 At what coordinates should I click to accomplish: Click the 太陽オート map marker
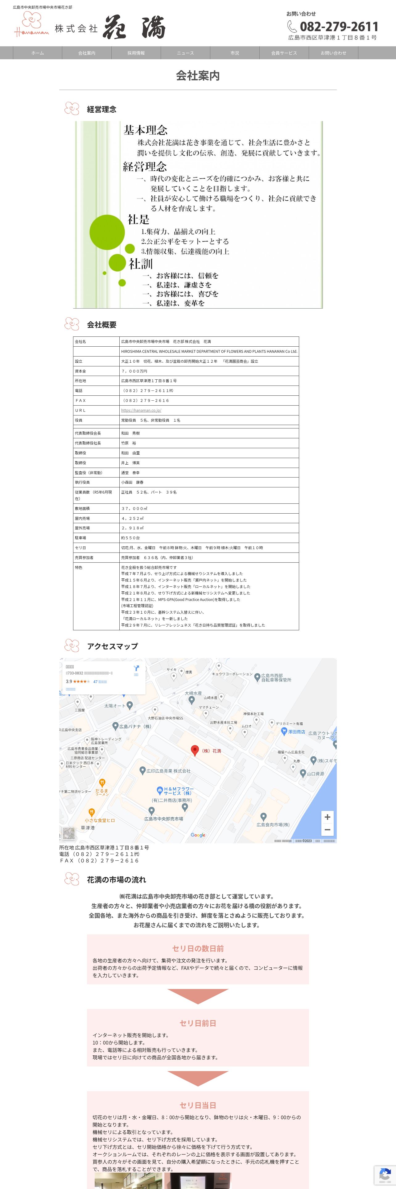pos(130,705)
